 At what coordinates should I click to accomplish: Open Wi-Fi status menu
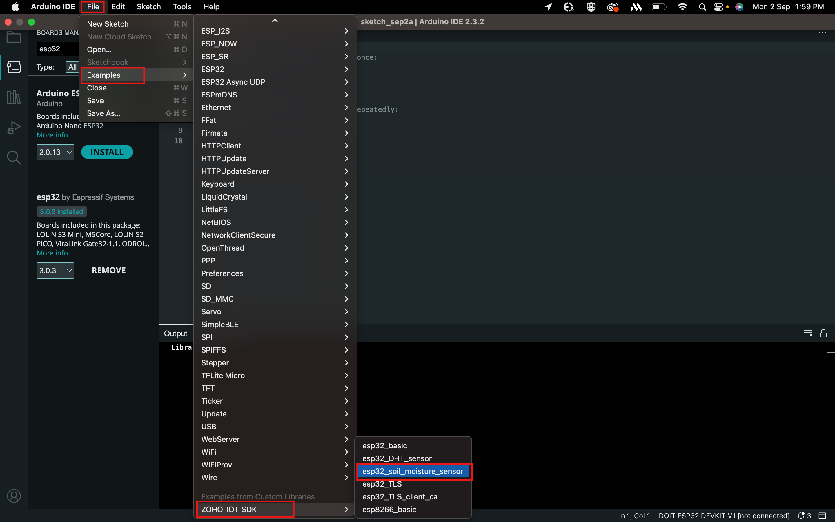[x=682, y=7]
